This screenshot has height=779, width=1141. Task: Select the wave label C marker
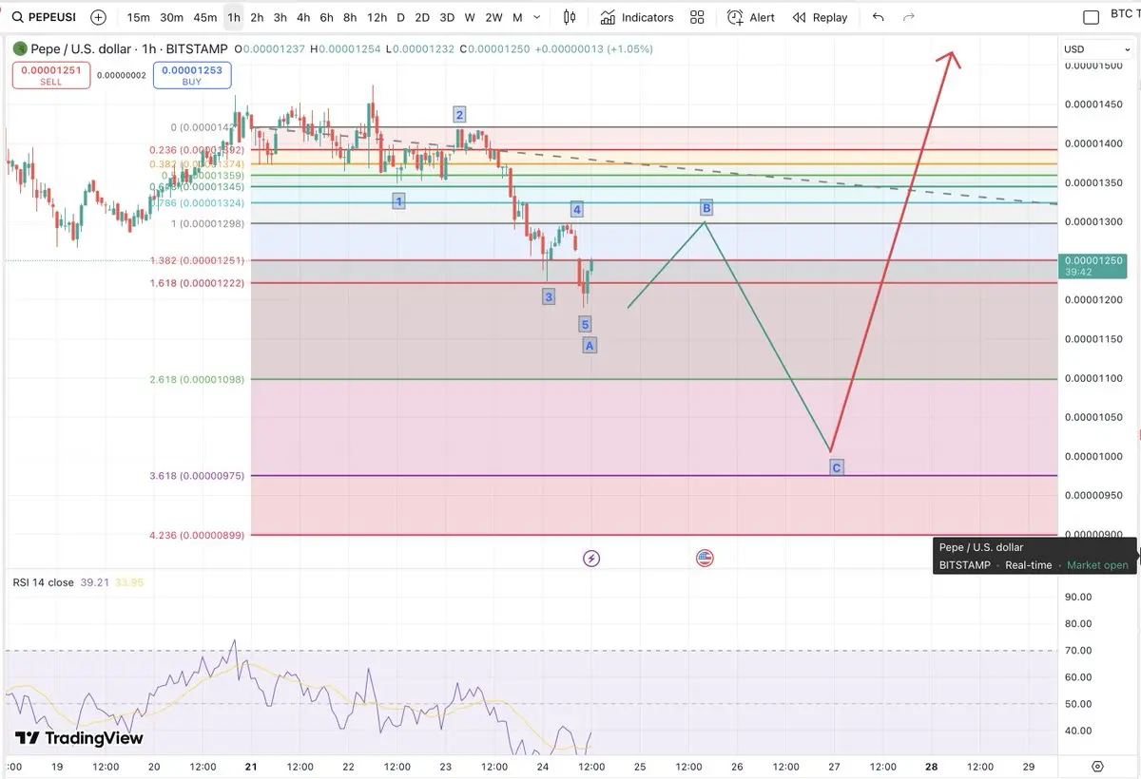(x=836, y=468)
